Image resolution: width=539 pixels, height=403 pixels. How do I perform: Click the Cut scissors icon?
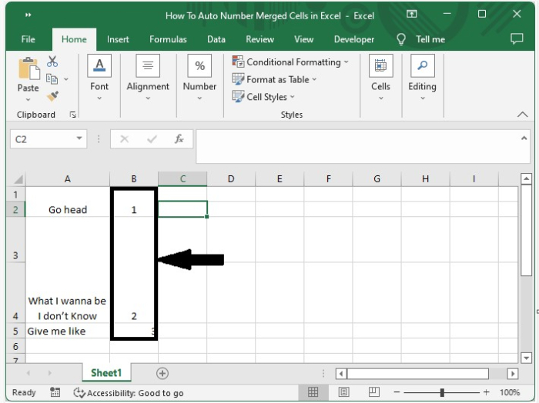[52, 62]
